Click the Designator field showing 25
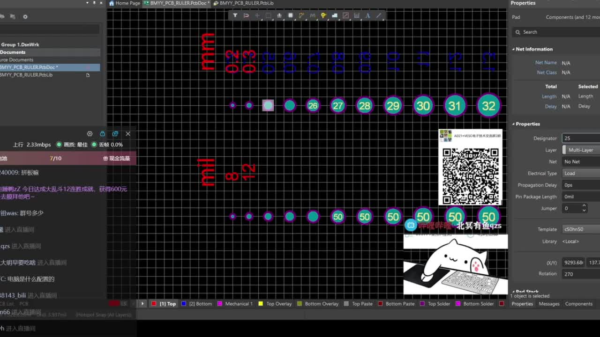 click(581, 138)
